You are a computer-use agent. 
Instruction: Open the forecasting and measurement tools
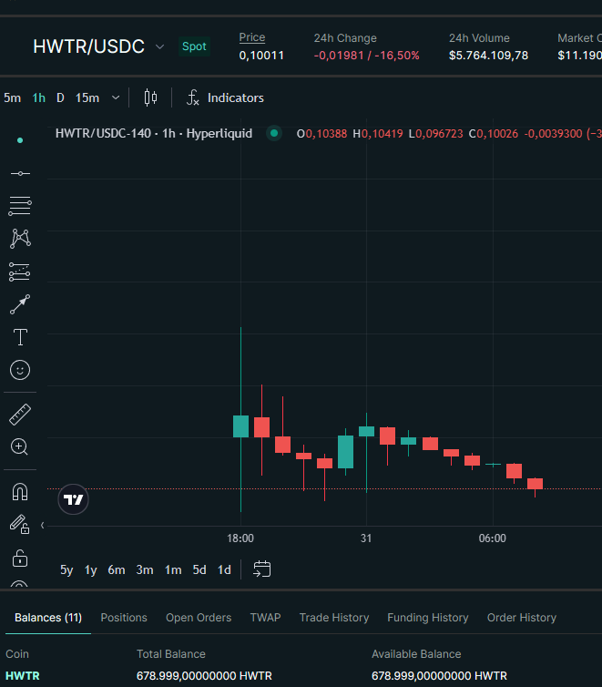(20, 272)
